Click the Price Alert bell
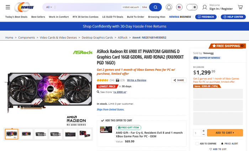Image resolution: width=249 pixels, height=151 pixels. 222,144
